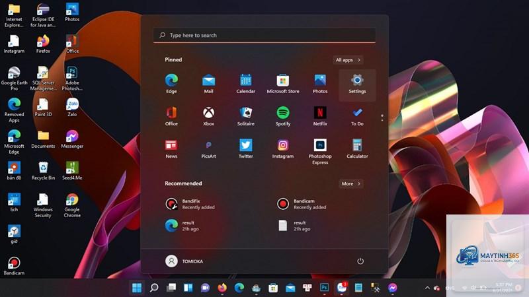Expand All apps list
This screenshot has height=297, width=529.
(x=348, y=60)
